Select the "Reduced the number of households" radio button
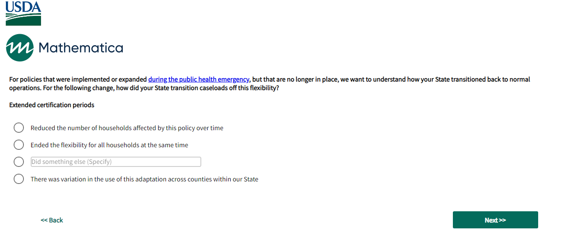Viewport: 571px width, 248px height. [19, 128]
